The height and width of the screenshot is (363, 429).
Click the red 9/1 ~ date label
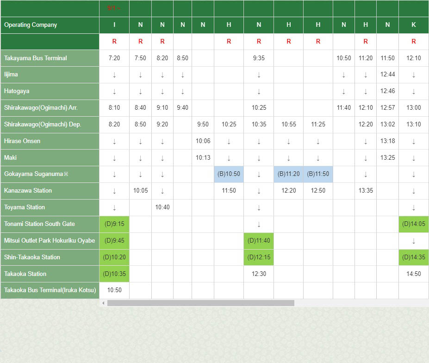tap(114, 8)
